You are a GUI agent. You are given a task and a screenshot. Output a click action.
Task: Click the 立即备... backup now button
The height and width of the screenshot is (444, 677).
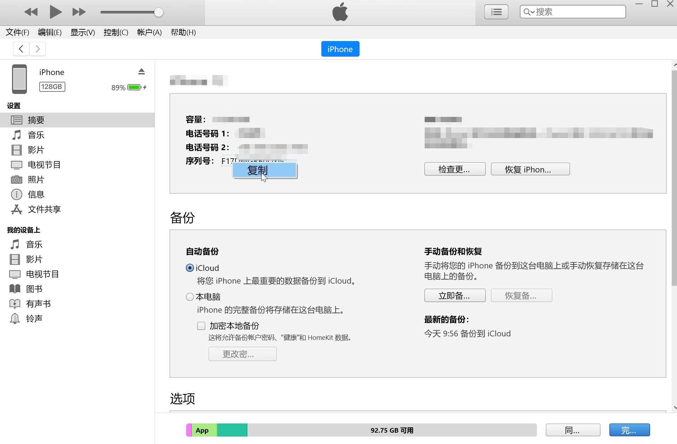pyautogui.click(x=455, y=296)
